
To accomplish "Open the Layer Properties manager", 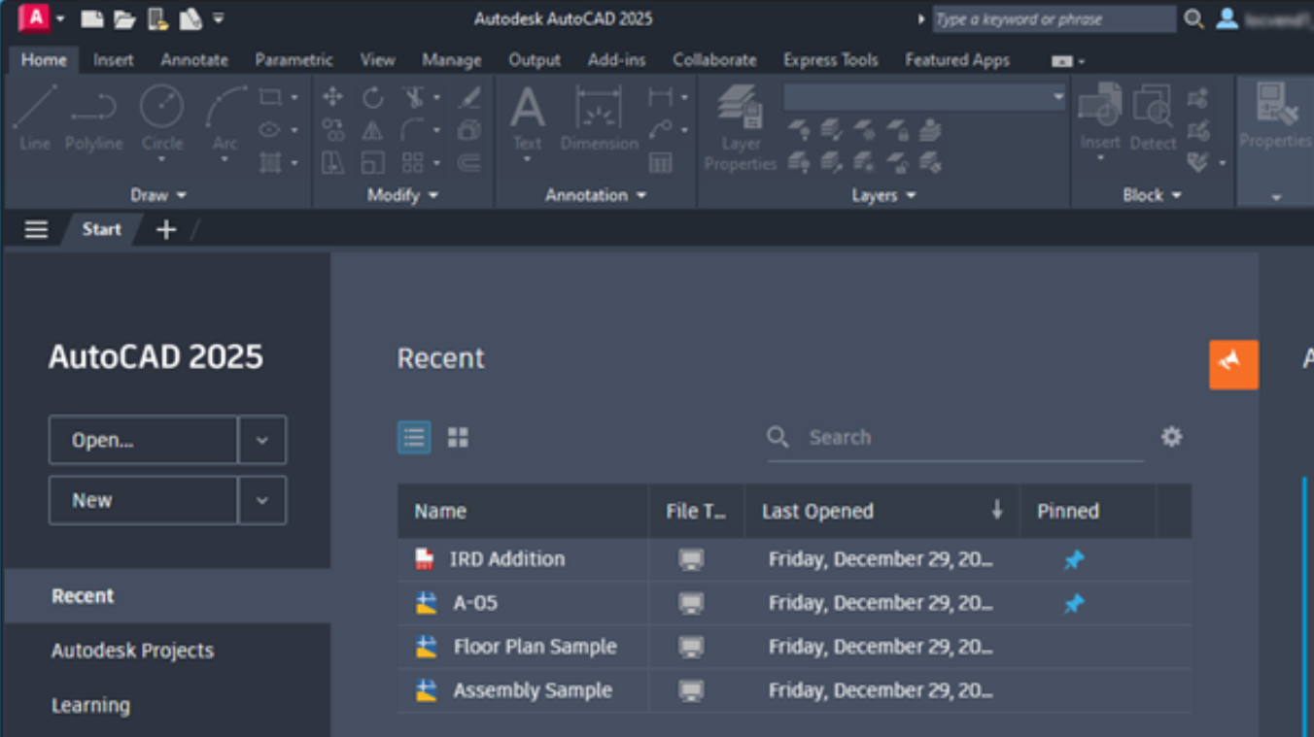I will point(741,128).
